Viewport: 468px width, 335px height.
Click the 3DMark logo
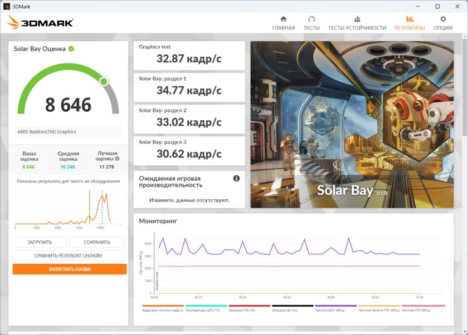pos(40,22)
